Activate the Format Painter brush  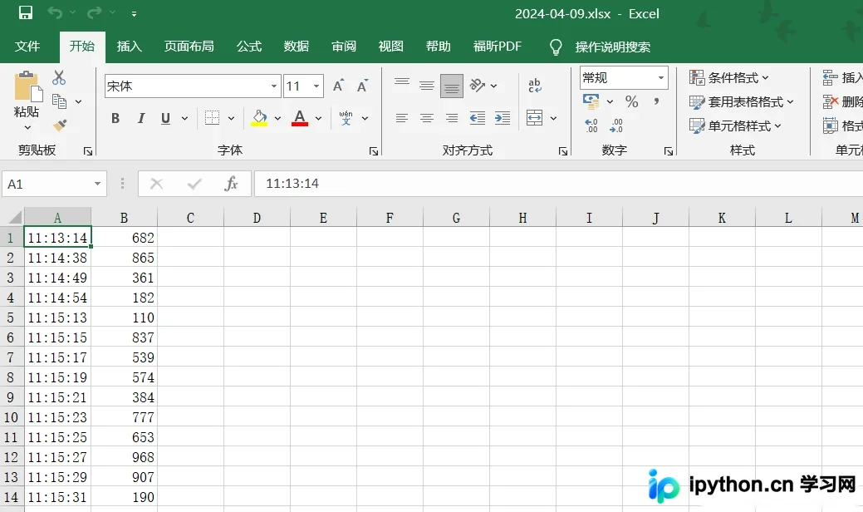60,125
